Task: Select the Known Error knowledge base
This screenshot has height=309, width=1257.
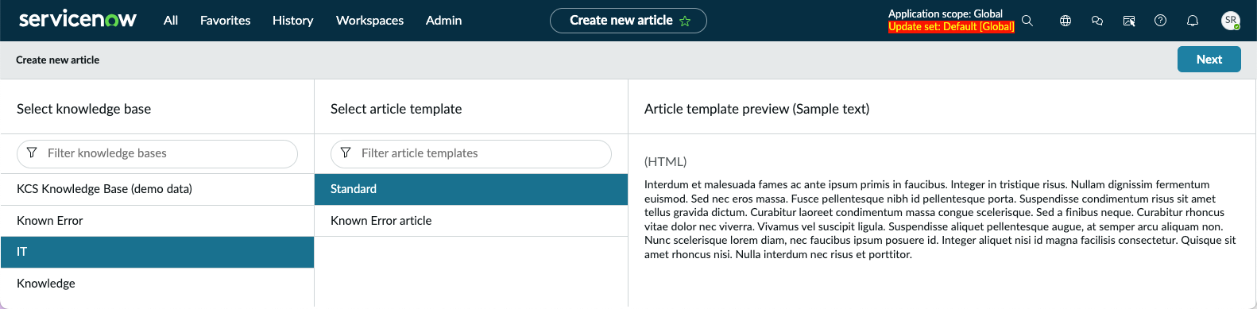Action: pyautogui.click(x=157, y=221)
